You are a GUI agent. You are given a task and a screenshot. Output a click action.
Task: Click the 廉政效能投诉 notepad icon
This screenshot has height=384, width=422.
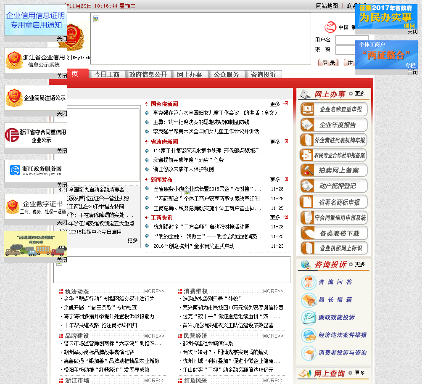point(309,318)
